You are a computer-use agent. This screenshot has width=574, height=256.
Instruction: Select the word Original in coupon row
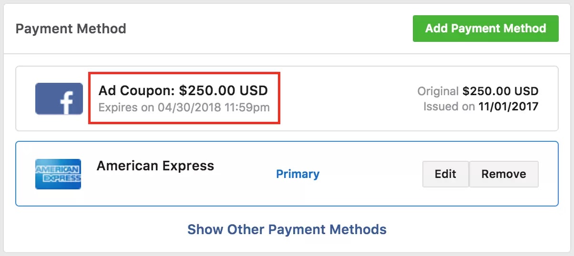(438, 91)
